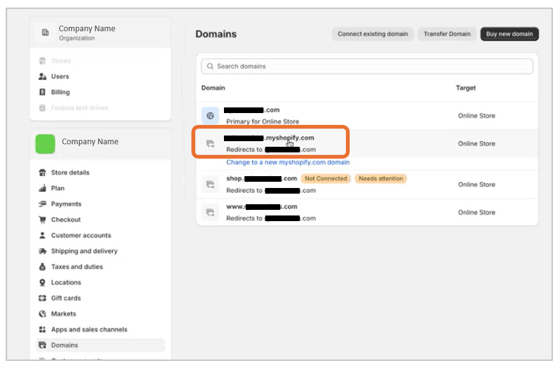This screenshot has height=366, width=558.
Task: Click the Locations pin icon
Action: 43,282
